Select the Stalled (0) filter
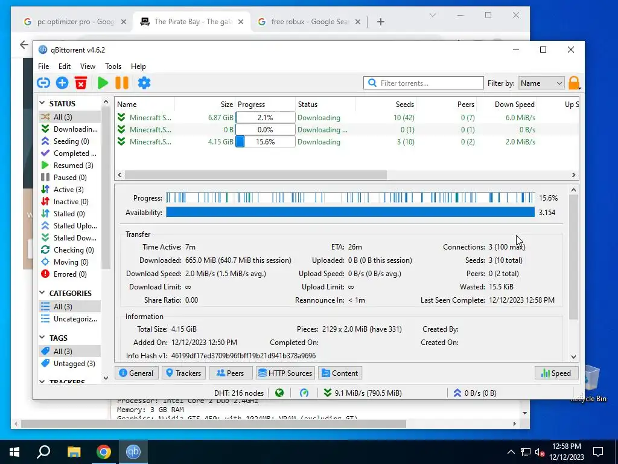The width and height of the screenshot is (618, 464). [70, 214]
